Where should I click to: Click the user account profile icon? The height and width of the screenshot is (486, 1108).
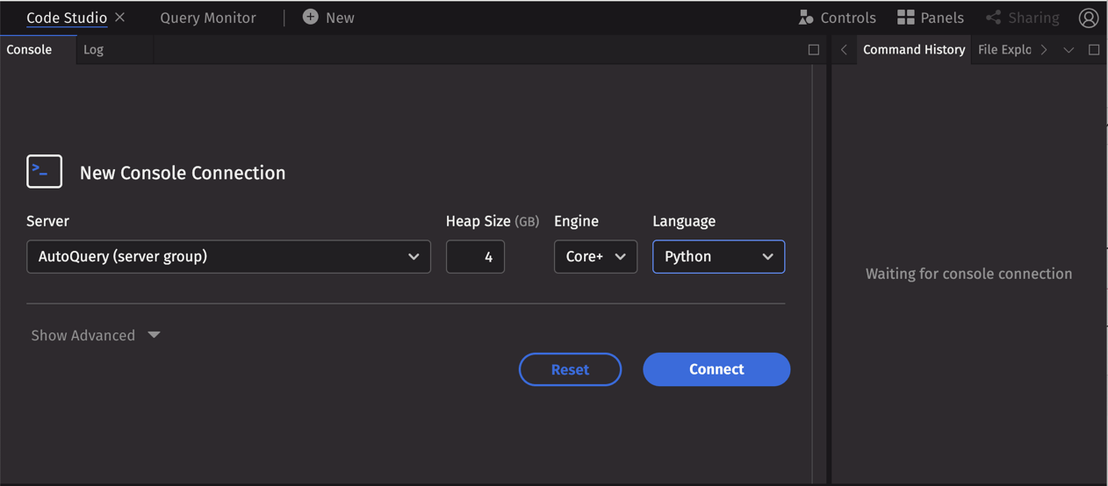pos(1088,18)
